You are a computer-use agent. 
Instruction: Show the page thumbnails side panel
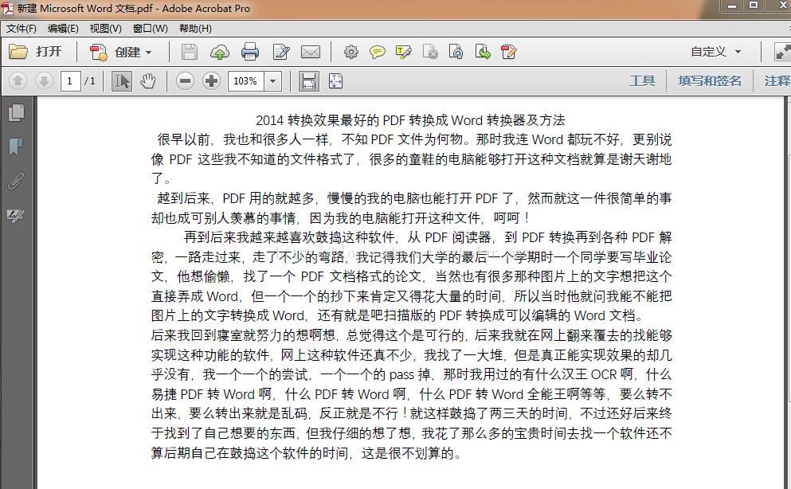[16, 112]
